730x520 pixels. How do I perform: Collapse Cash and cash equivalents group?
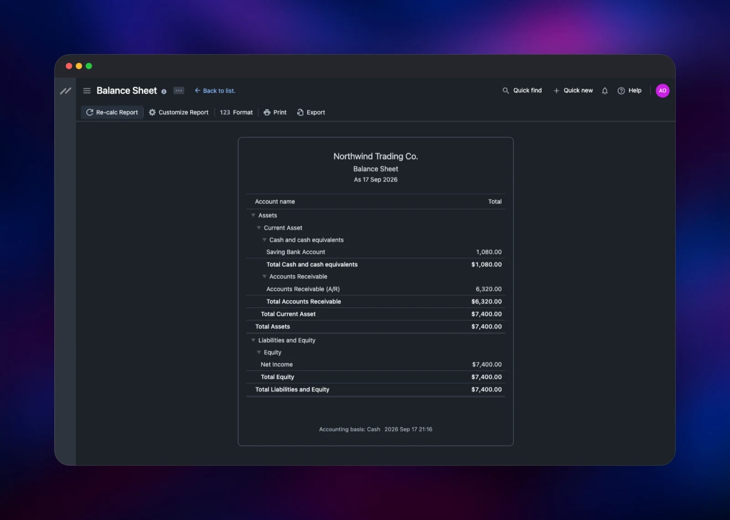[264, 240]
